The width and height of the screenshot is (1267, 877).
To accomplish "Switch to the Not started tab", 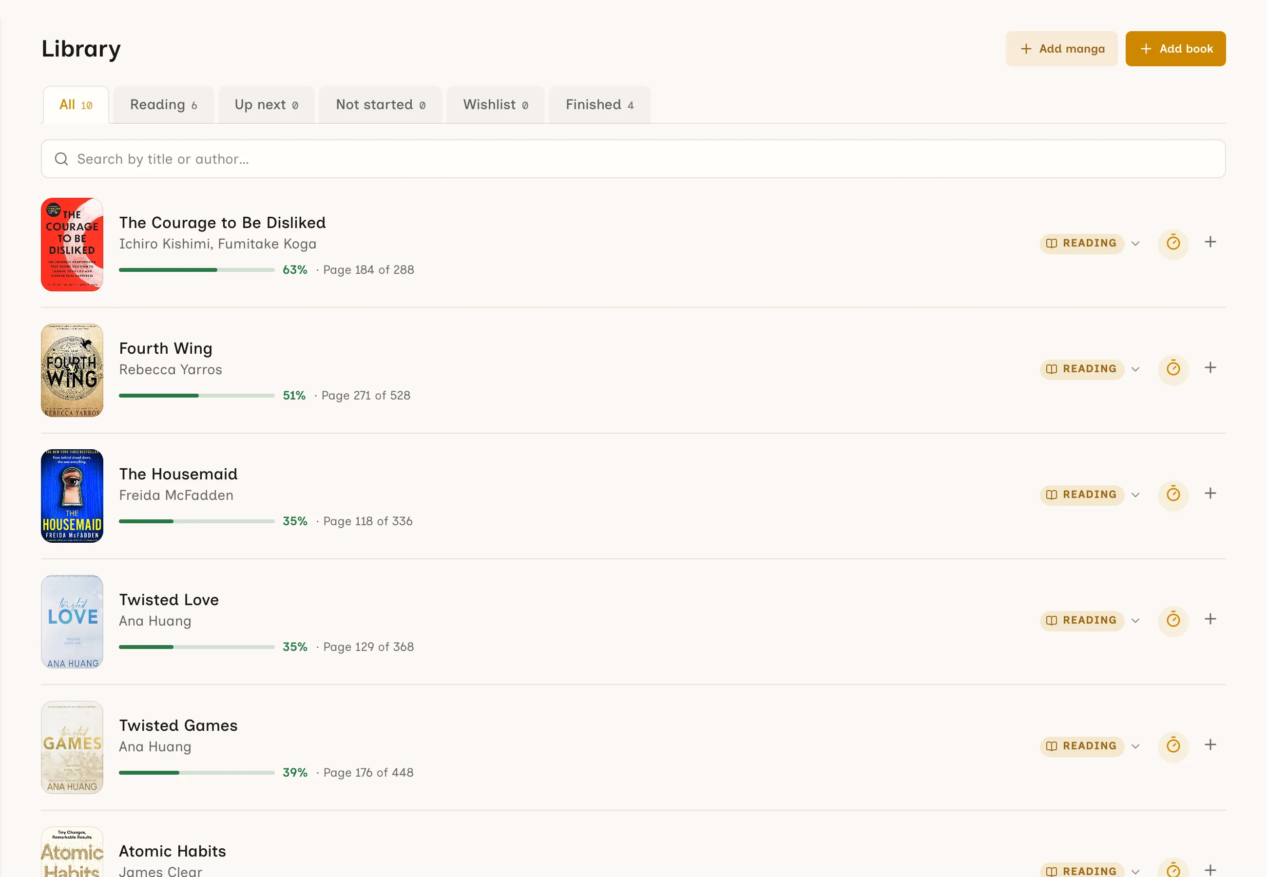I will click(x=381, y=105).
